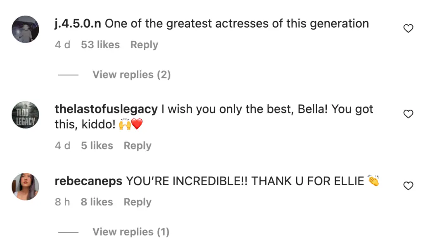
Task: Open rebecaneps's profile photo
Action: [x=26, y=186]
